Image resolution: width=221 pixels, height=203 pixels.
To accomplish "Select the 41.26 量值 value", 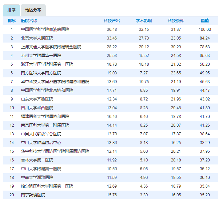I will [205, 125].
